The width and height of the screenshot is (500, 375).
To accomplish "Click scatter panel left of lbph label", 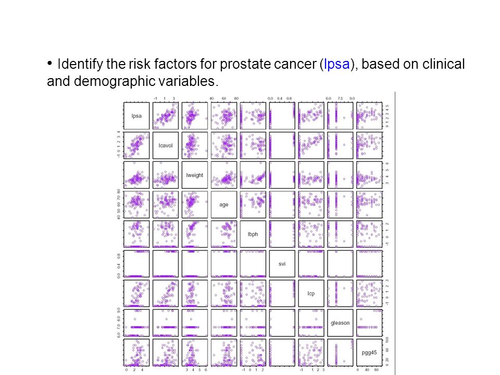I will (224, 234).
